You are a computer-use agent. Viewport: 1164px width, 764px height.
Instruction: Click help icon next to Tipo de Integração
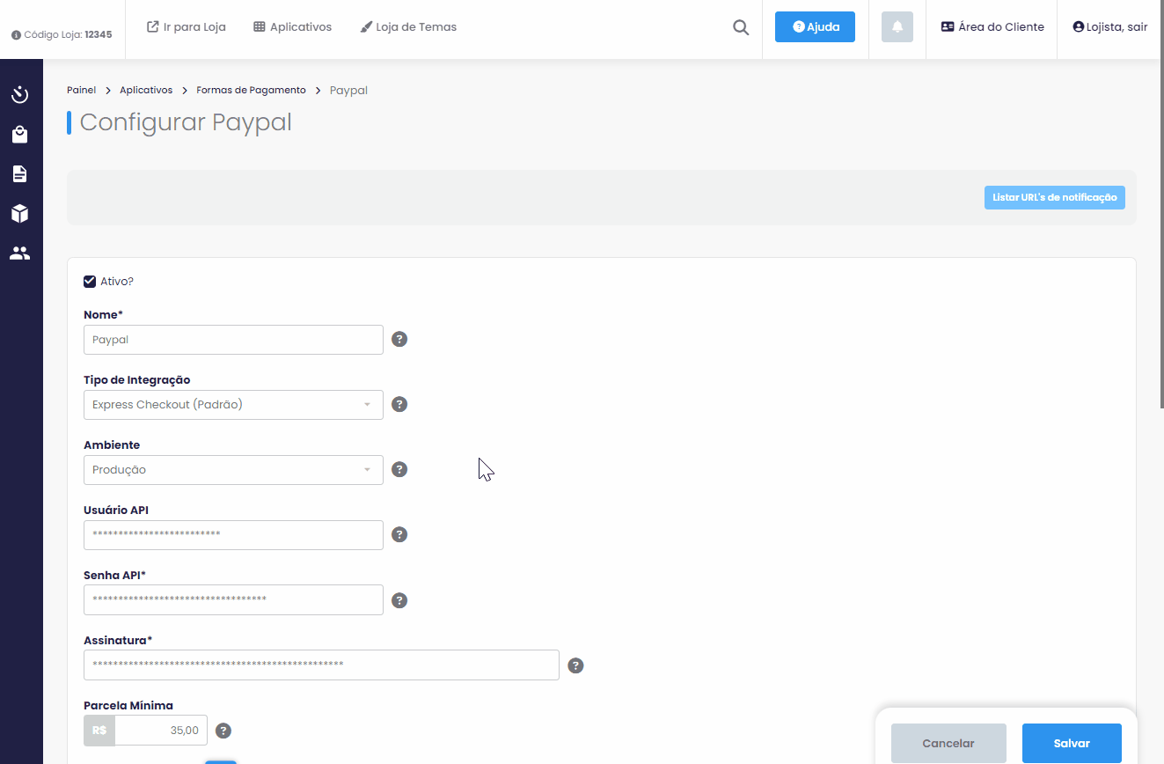point(399,404)
